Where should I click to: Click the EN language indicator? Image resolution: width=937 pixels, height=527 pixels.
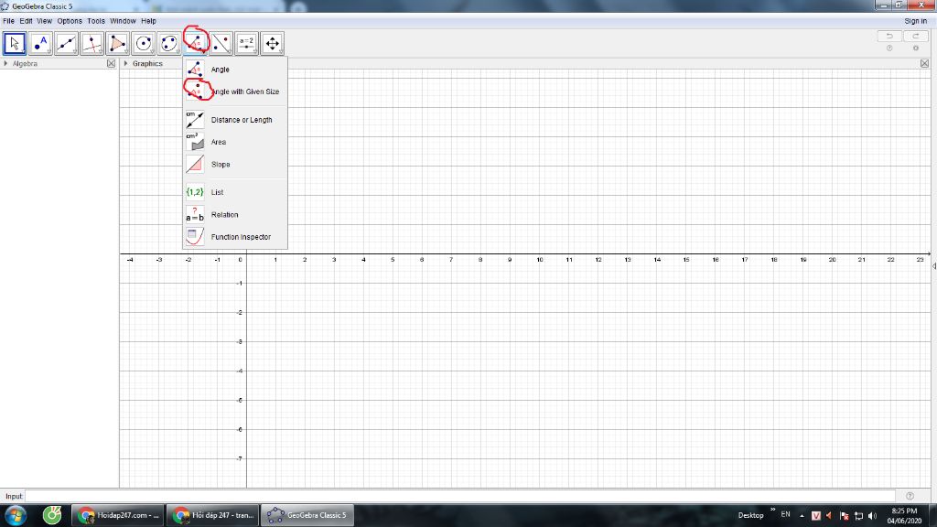(x=785, y=514)
